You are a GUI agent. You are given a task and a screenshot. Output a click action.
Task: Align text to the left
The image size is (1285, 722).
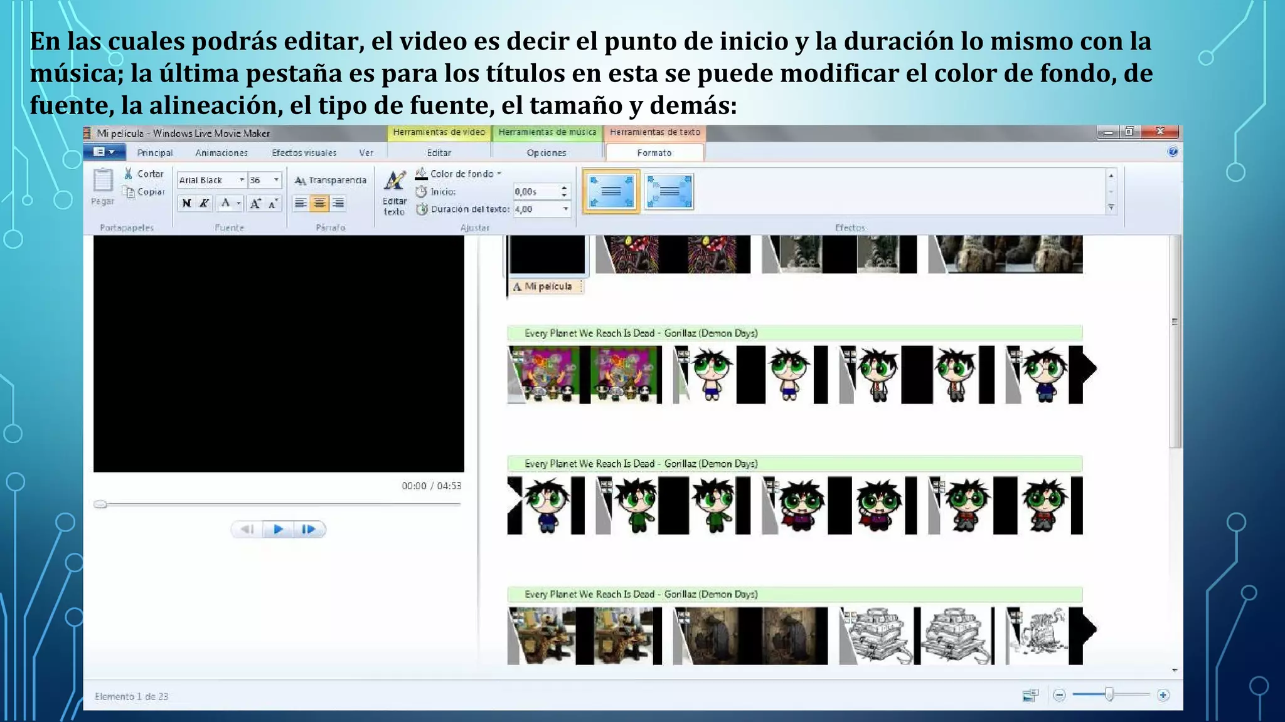(x=301, y=203)
